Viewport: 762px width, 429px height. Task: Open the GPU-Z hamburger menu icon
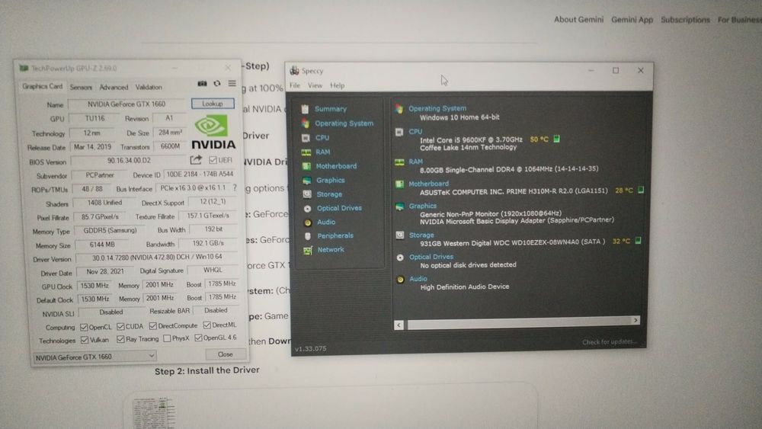[x=232, y=84]
